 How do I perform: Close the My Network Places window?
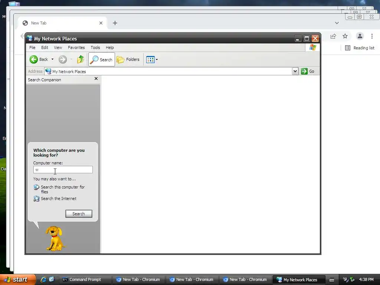[315, 39]
